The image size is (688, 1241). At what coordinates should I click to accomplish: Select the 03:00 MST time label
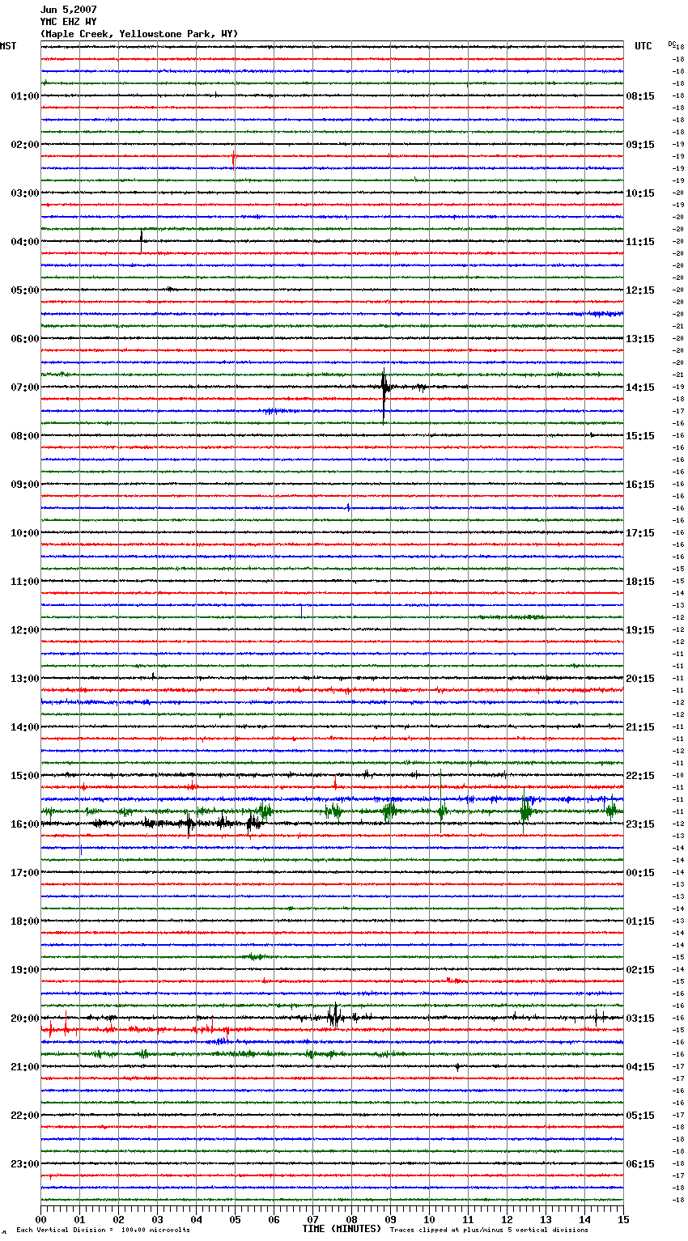pos(25,193)
